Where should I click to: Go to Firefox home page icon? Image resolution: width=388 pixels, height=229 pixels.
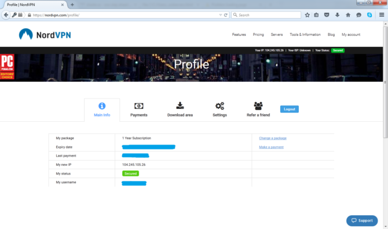[x=348, y=15]
